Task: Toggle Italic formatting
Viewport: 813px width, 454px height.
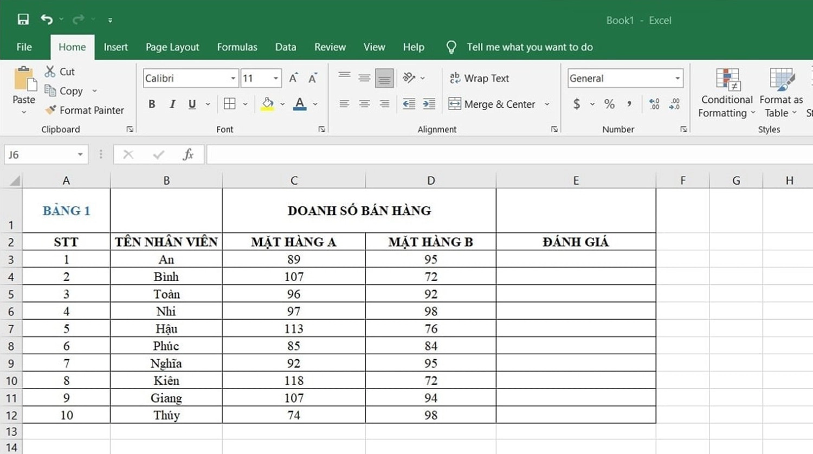Action: tap(172, 104)
